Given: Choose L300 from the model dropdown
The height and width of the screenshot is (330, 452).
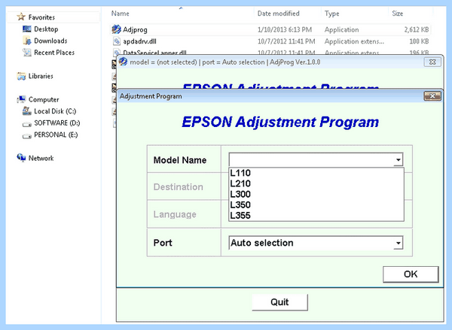Looking at the screenshot, I should tap(316, 194).
